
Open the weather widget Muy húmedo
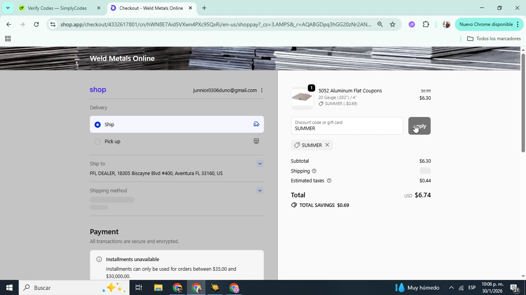(417, 288)
